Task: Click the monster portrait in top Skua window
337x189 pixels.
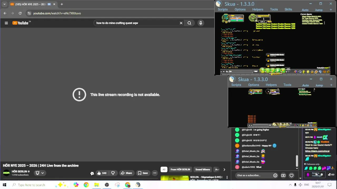Action: (253, 18)
